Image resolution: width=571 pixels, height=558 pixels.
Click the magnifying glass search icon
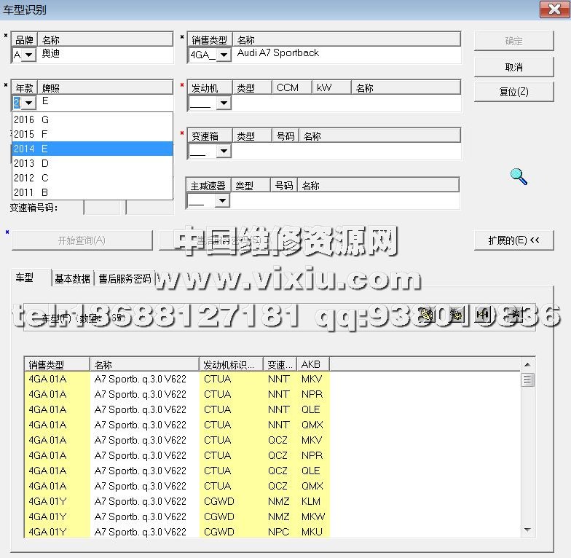[x=519, y=176]
